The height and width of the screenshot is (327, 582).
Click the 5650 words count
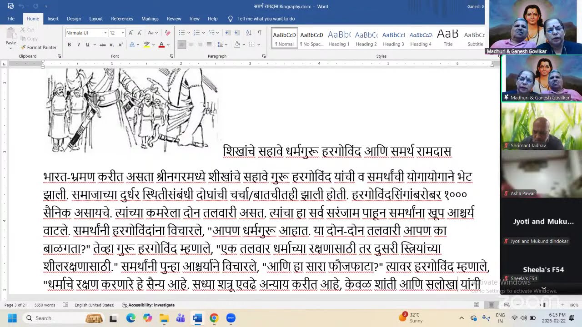point(45,305)
